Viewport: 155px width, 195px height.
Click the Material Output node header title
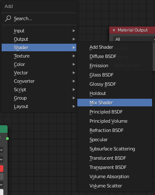coord(133,30)
